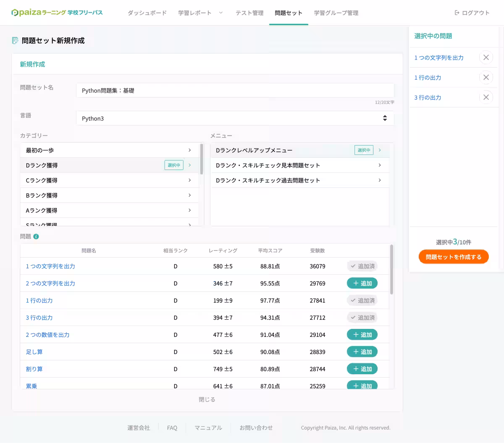Image resolution: width=504 pixels, height=443 pixels.
Task: Add '2つの文字列を出力' problem to set
Action: point(362,283)
